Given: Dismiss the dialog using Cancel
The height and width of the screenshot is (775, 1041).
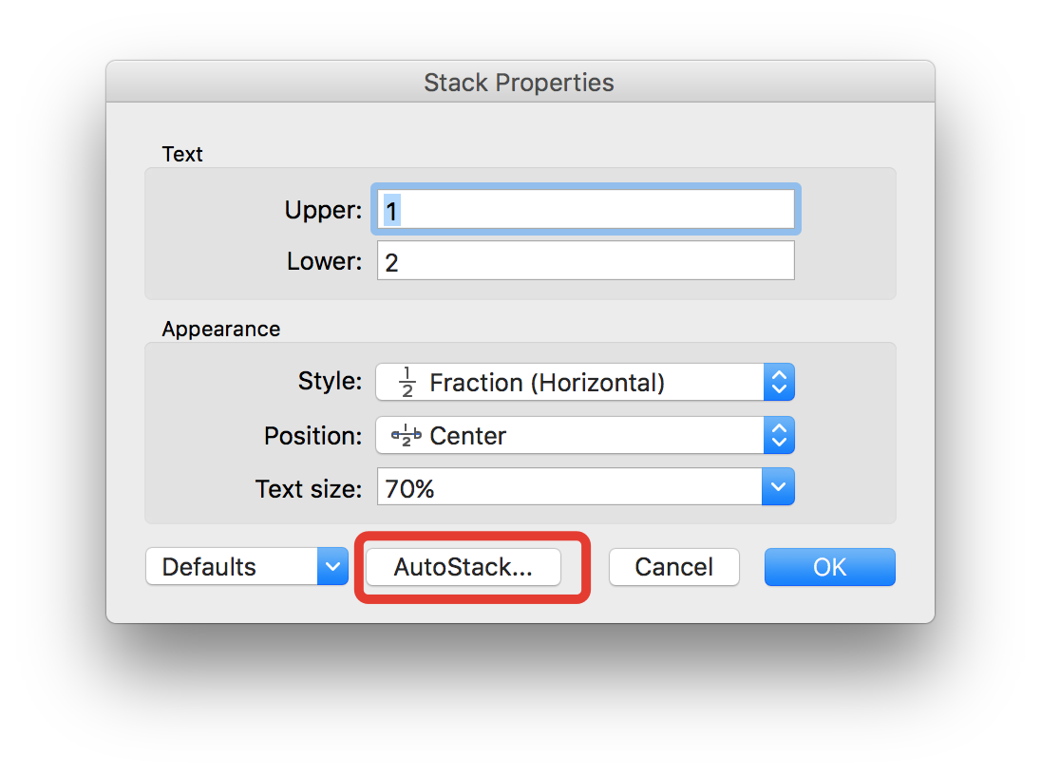Looking at the screenshot, I should pyautogui.click(x=674, y=566).
